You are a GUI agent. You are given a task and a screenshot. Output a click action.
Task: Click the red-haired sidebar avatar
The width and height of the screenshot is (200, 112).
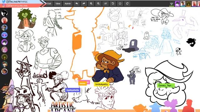click(x=4, y=20)
